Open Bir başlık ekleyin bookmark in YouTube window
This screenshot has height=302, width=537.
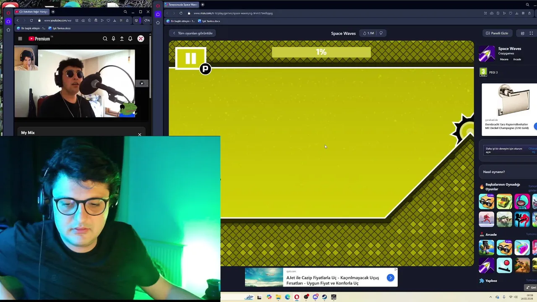pos(31,28)
